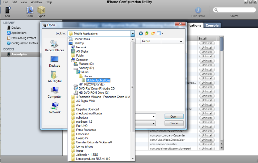The height and width of the screenshot is (163, 258).
Task: Open the View Menu icon dropdown
Action: pyautogui.click(x=160, y=34)
